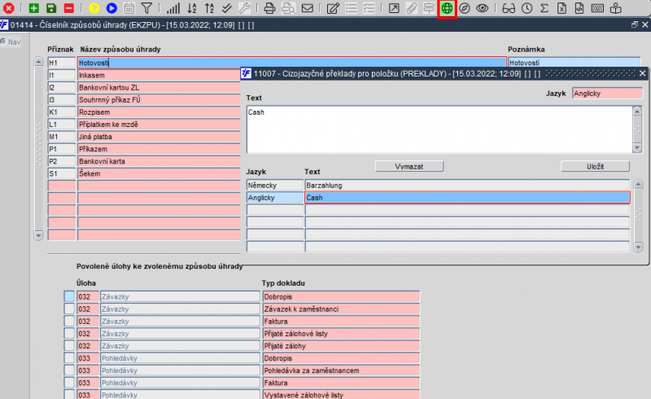Open the keyboard shortcuts icon
Screen dimensions: 651x399
597,8
